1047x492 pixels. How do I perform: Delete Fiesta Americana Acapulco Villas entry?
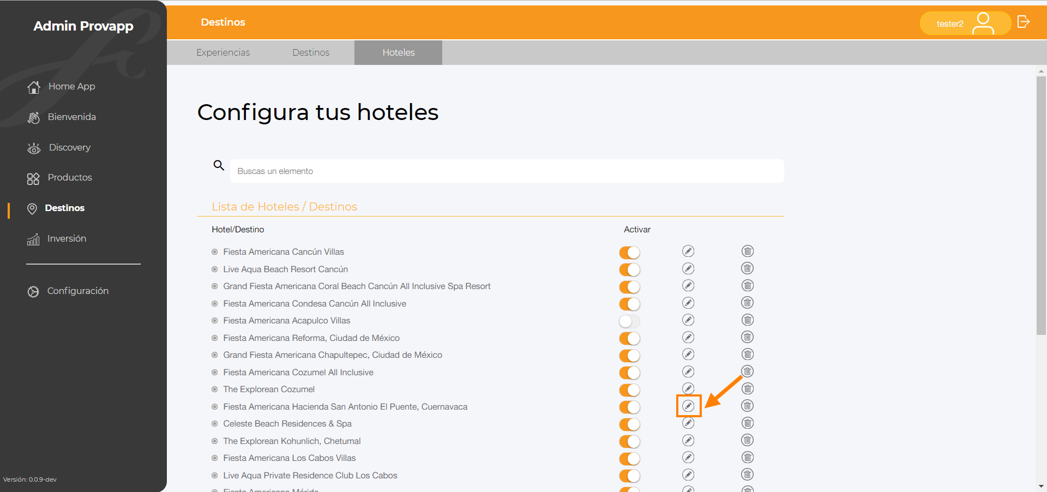tap(748, 320)
